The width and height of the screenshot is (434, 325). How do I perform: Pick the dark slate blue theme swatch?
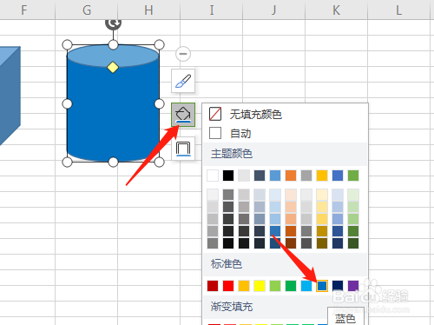point(260,176)
